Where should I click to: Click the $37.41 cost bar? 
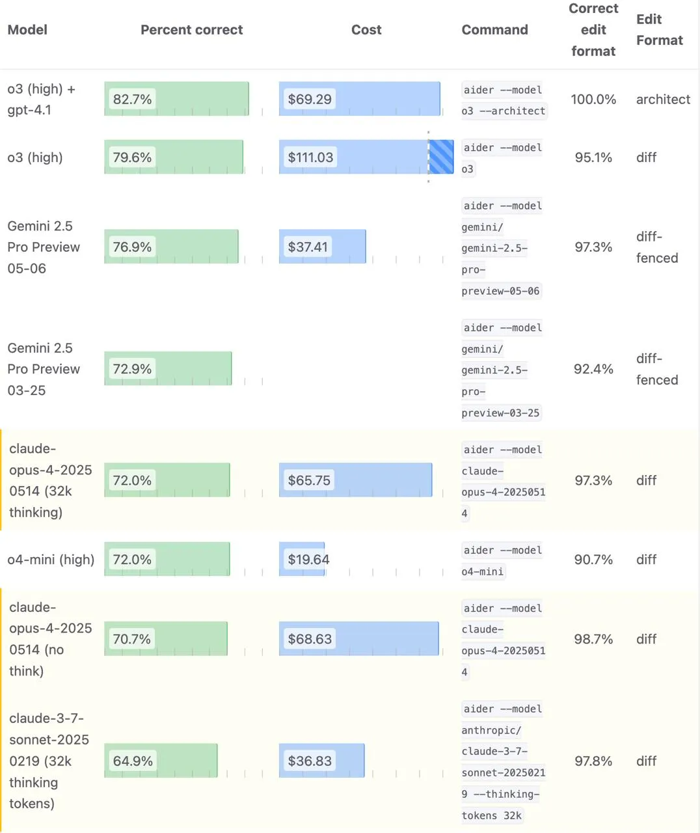[323, 247]
